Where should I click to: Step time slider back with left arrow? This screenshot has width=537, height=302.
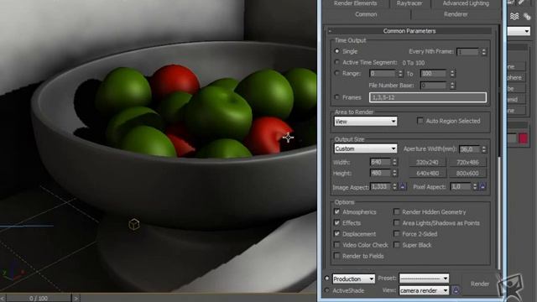click(3, 299)
